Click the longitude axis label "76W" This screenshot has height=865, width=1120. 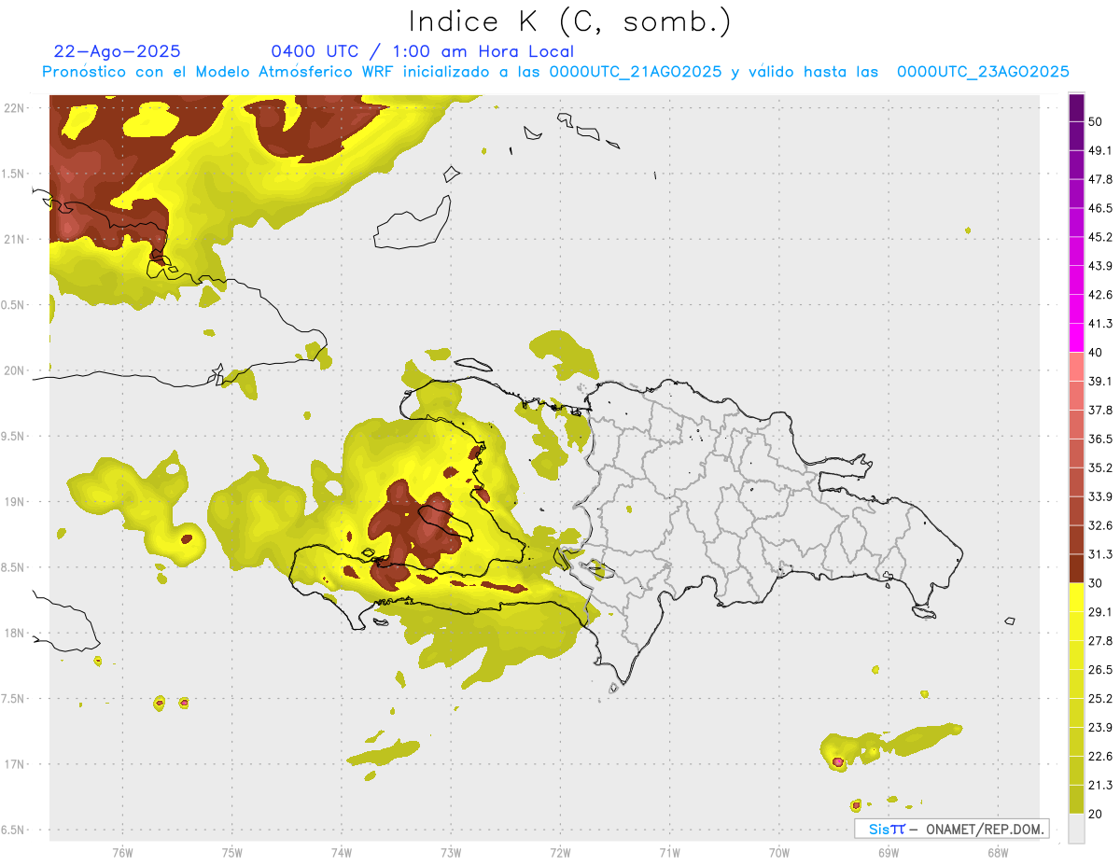(122, 853)
